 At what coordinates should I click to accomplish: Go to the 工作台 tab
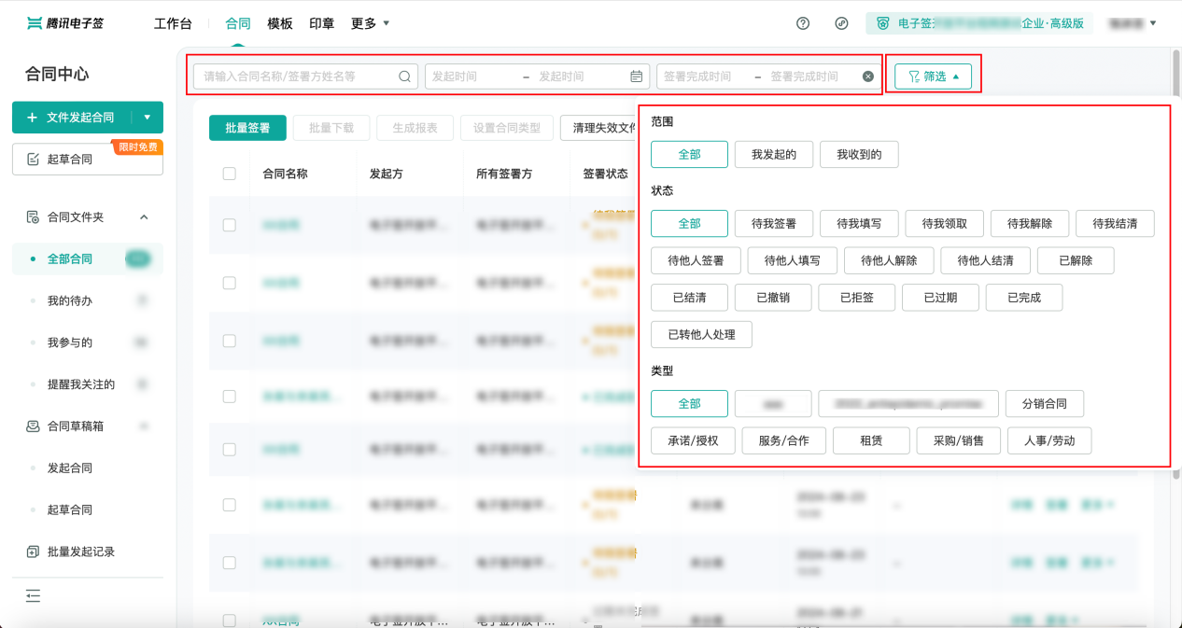point(179,23)
